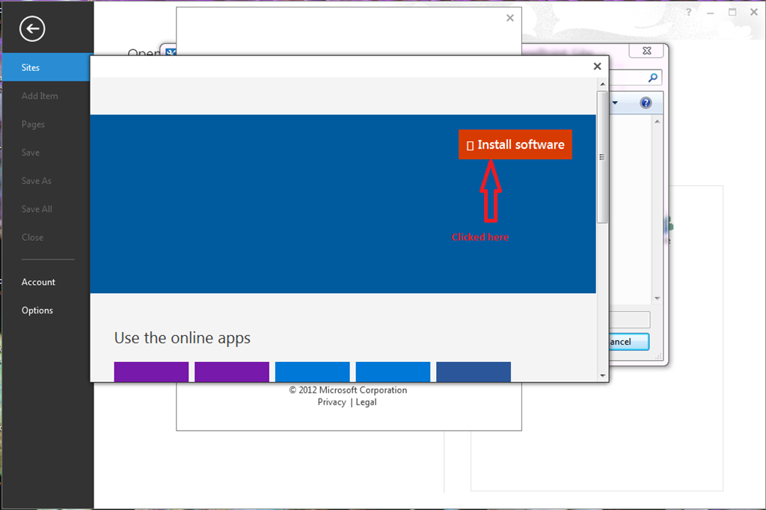
Task: Expand the views dropdown arrow beside the help icon
Action: coord(615,102)
